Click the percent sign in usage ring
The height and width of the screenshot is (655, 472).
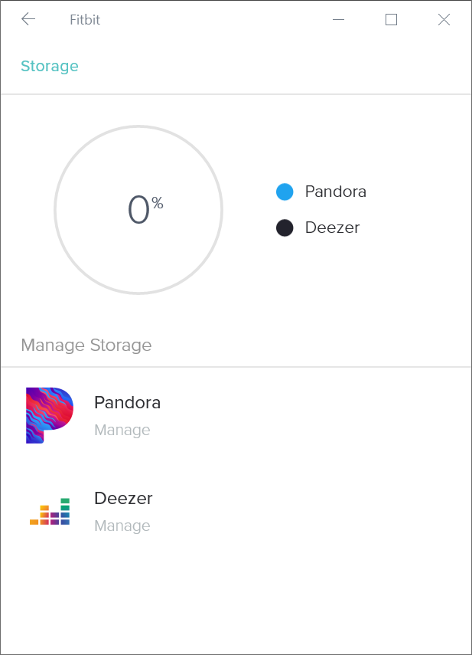coord(158,203)
